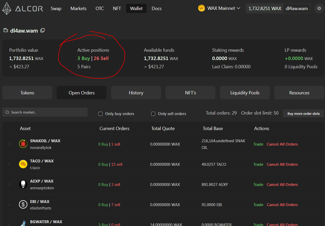
Task: Click the TACO token icon
Action: click(x=23, y=164)
